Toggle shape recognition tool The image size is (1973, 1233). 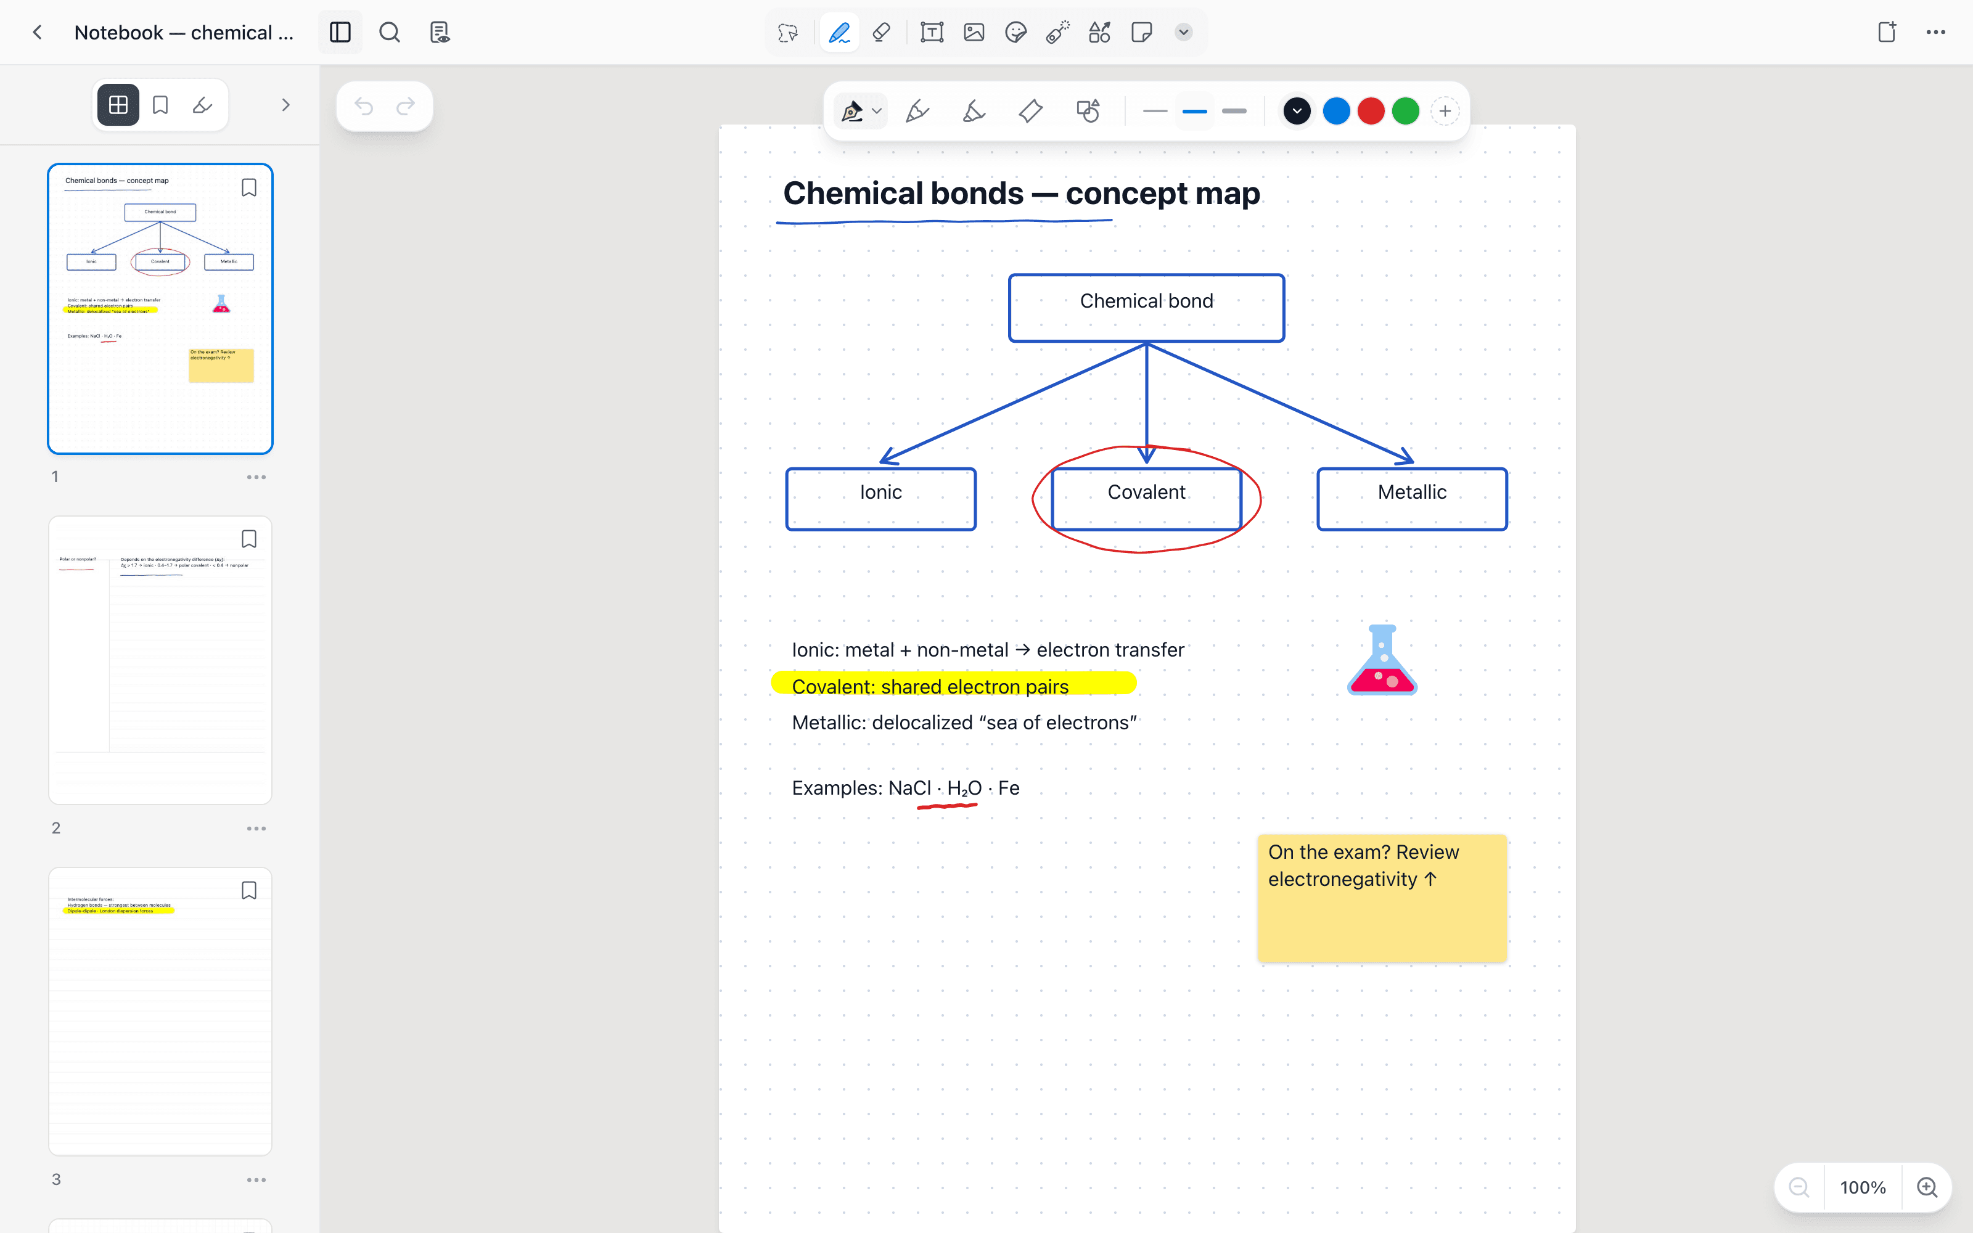click(x=1088, y=111)
